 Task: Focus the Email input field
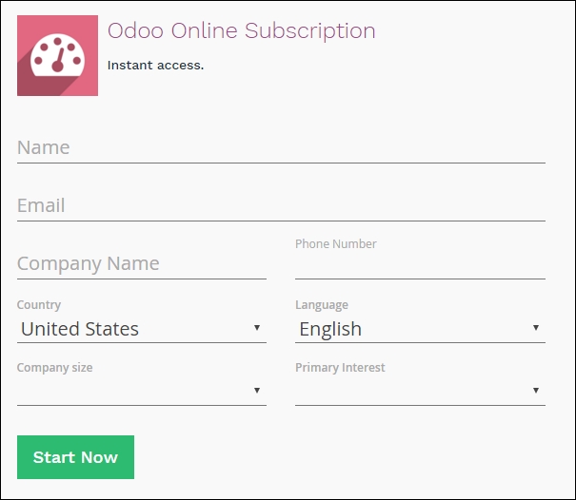click(281, 205)
